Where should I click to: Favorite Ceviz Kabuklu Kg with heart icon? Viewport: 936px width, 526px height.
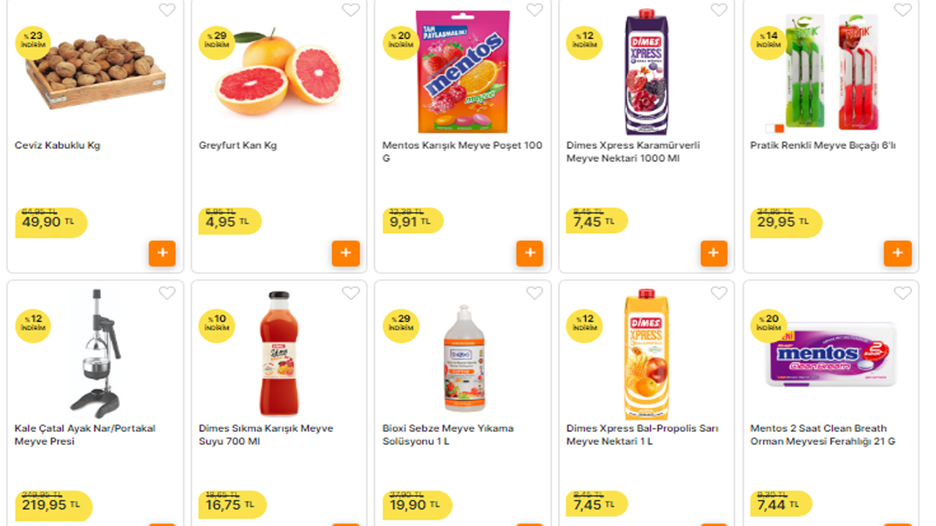(x=167, y=10)
